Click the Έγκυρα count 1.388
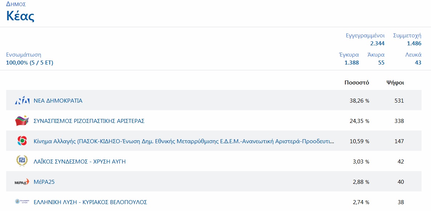 [x=351, y=63]
